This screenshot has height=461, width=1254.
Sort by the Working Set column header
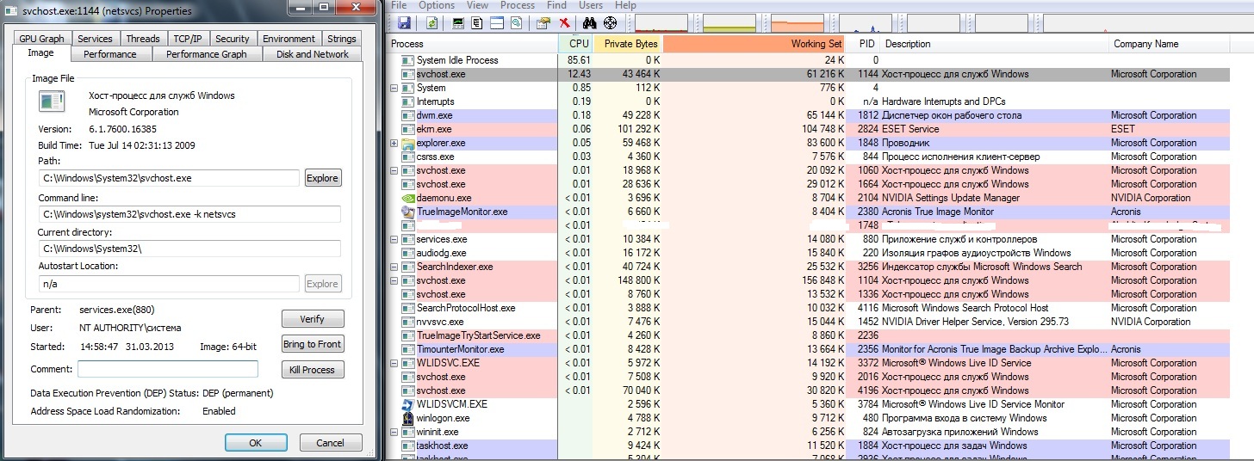[x=754, y=44]
